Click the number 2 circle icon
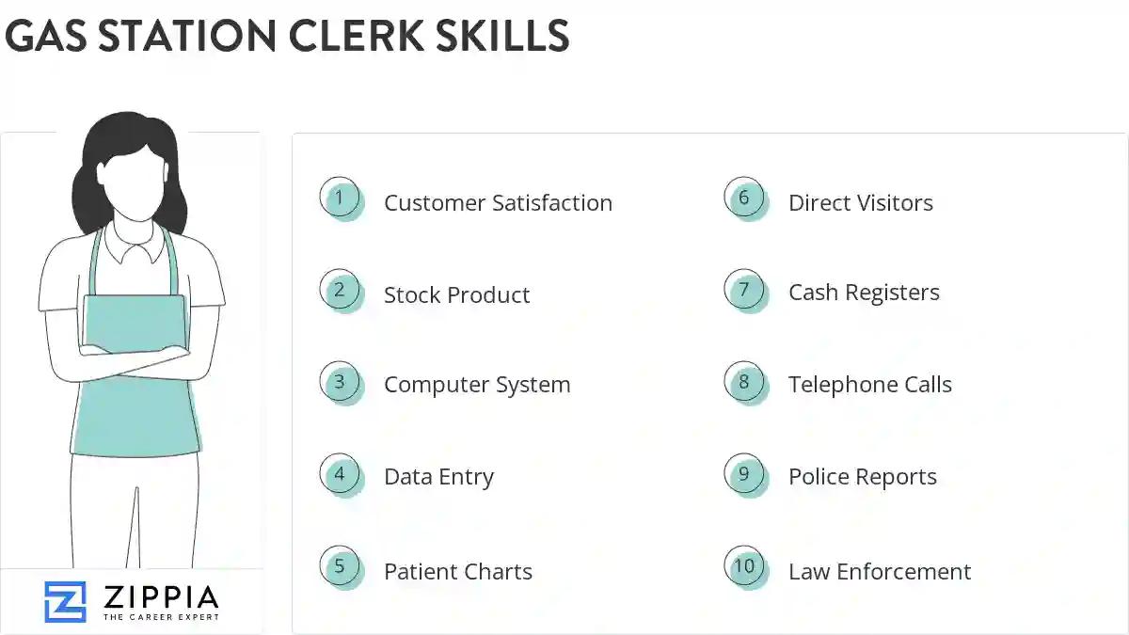Image resolution: width=1129 pixels, height=635 pixels. click(x=341, y=291)
